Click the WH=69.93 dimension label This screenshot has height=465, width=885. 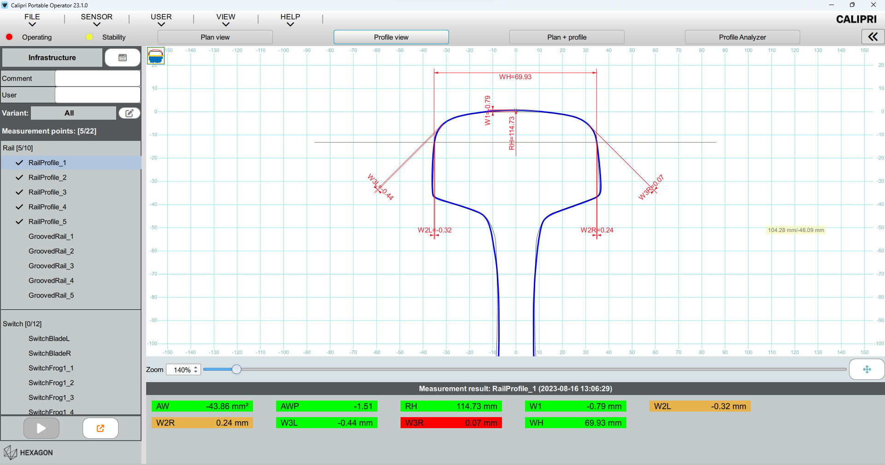(515, 77)
